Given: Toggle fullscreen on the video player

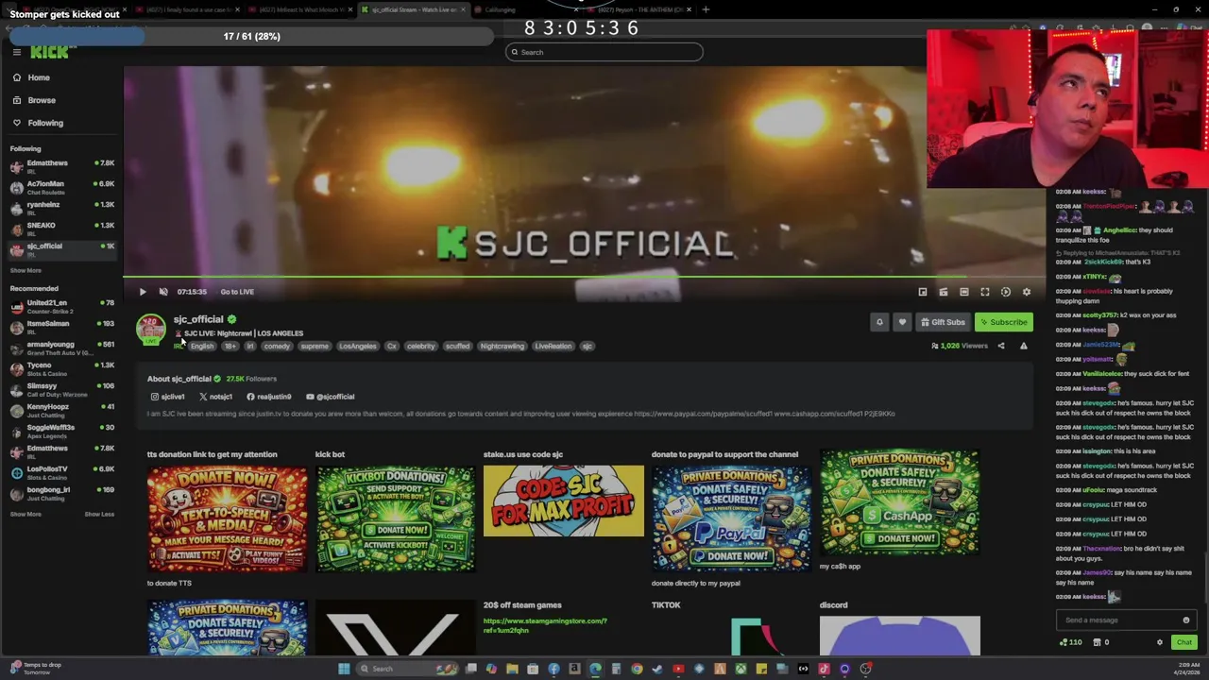Looking at the screenshot, I should click(985, 292).
